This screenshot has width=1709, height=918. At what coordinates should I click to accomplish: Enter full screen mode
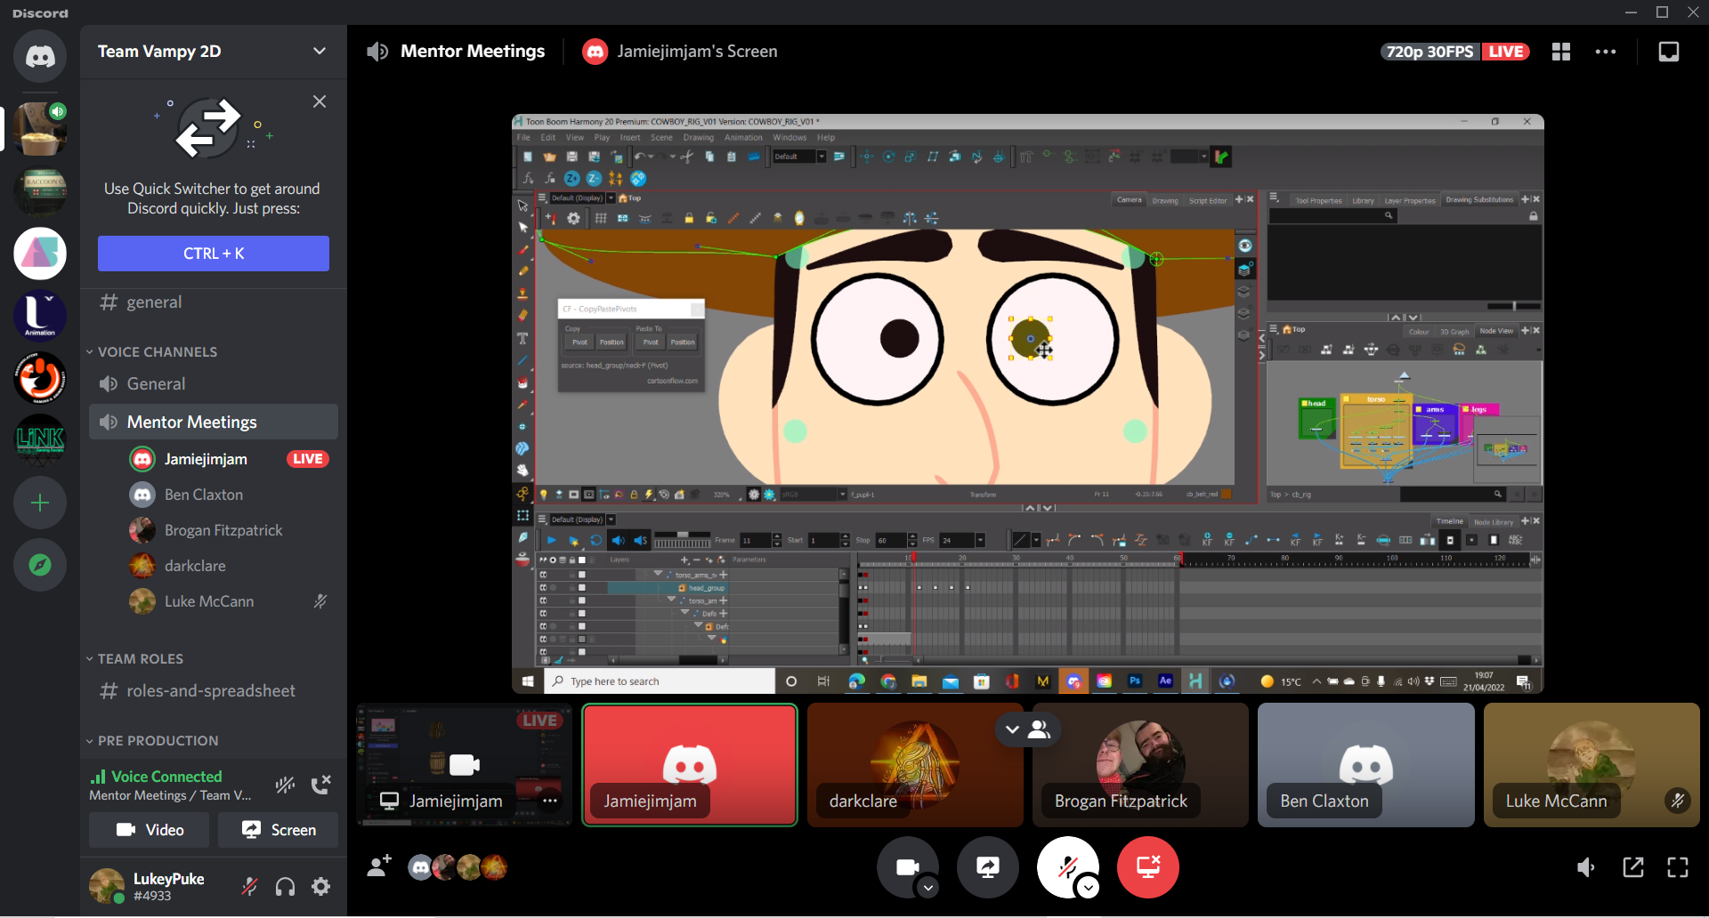(x=1678, y=867)
